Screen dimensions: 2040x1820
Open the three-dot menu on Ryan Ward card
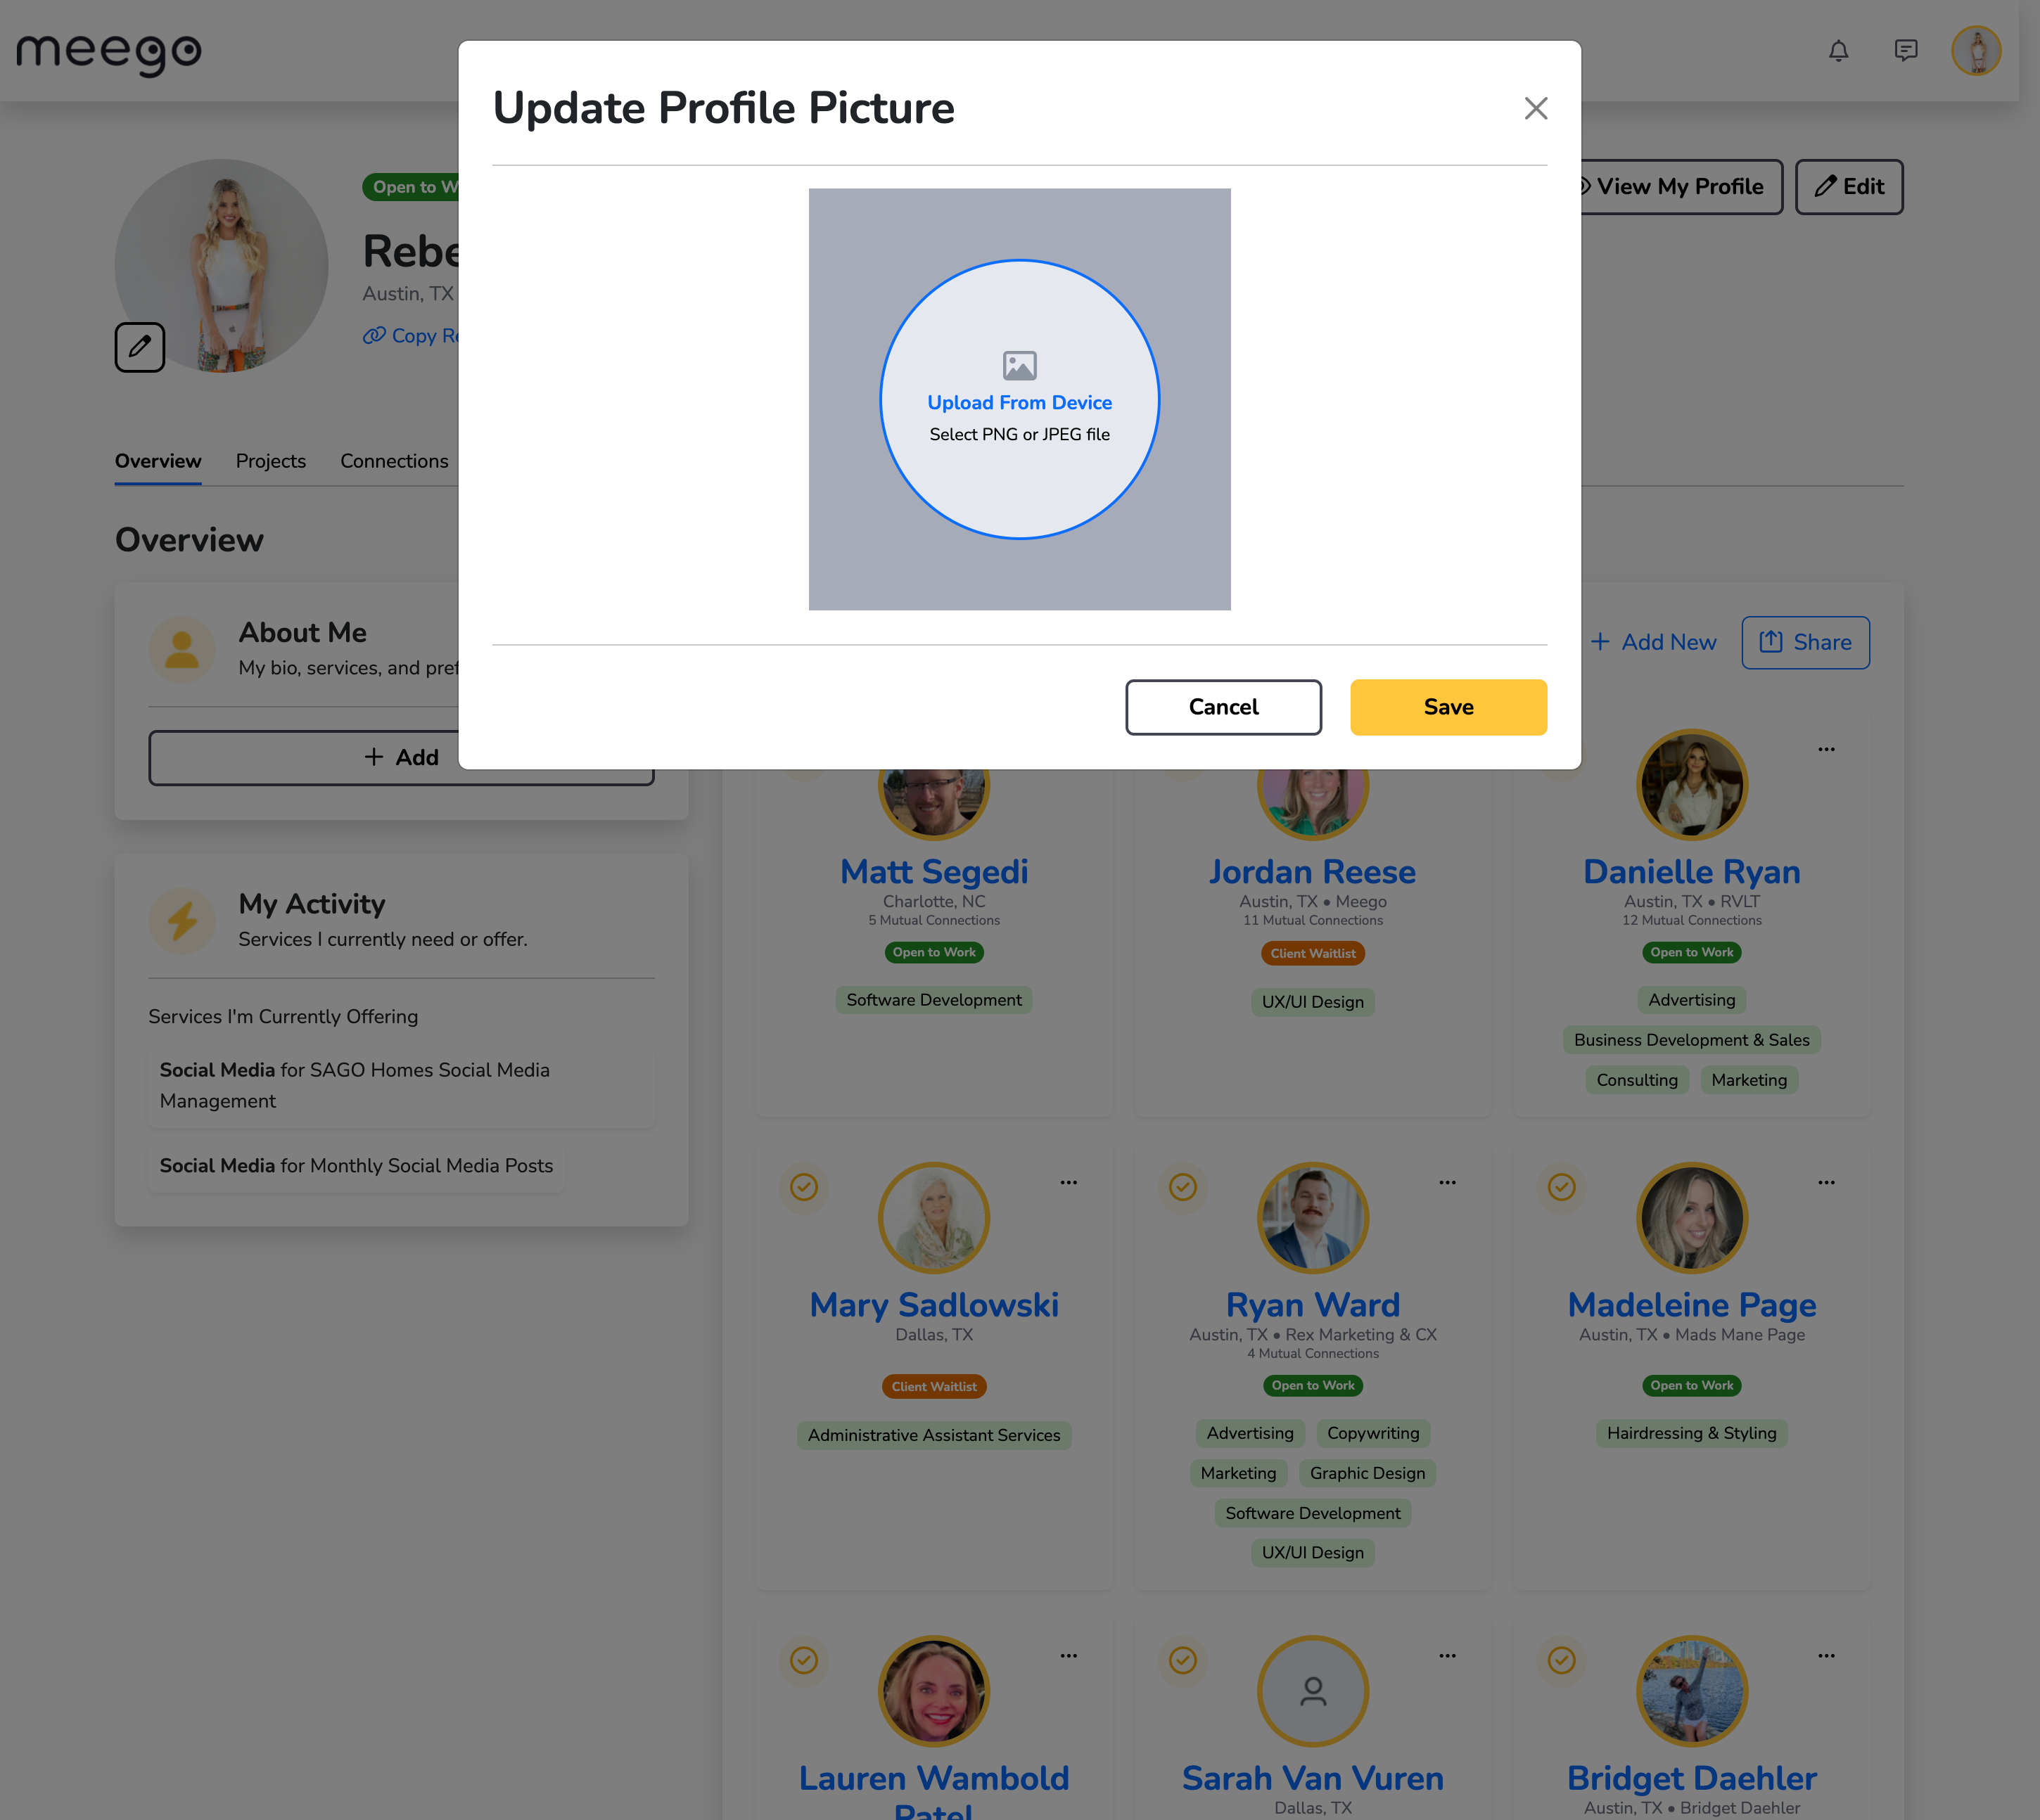pyautogui.click(x=1448, y=1182)
